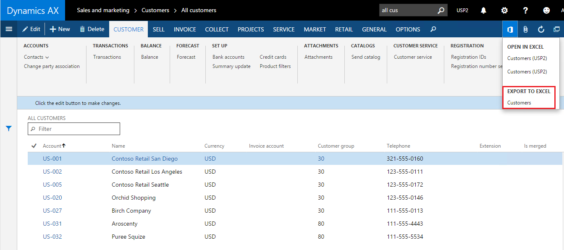Image resolution: width=564 pixels, height=250 pixels.
Task: Click the top search box
Action: click(x=413, y=10)
